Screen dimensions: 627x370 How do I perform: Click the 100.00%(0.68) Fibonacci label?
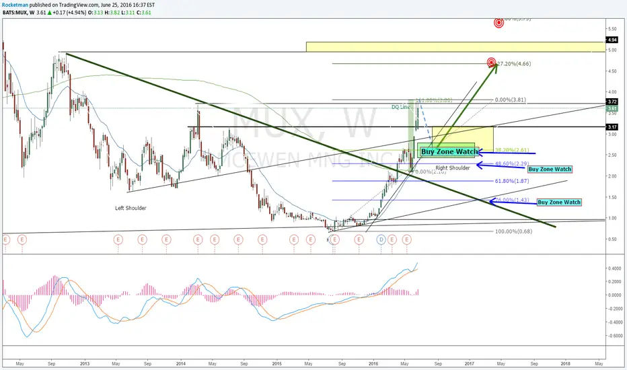pyautogui.click(x=513, y=231)
